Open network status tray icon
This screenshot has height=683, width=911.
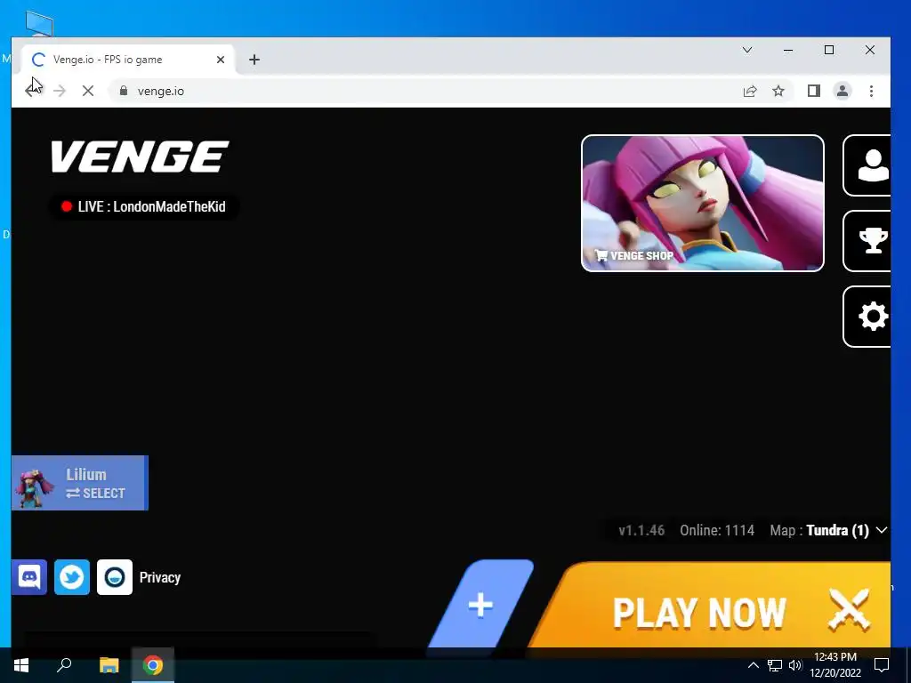pyautogui.click(x=775, y=665)
